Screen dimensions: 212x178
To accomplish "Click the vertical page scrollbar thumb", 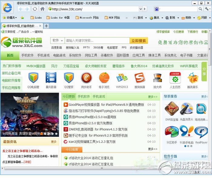I will [210, 49].
